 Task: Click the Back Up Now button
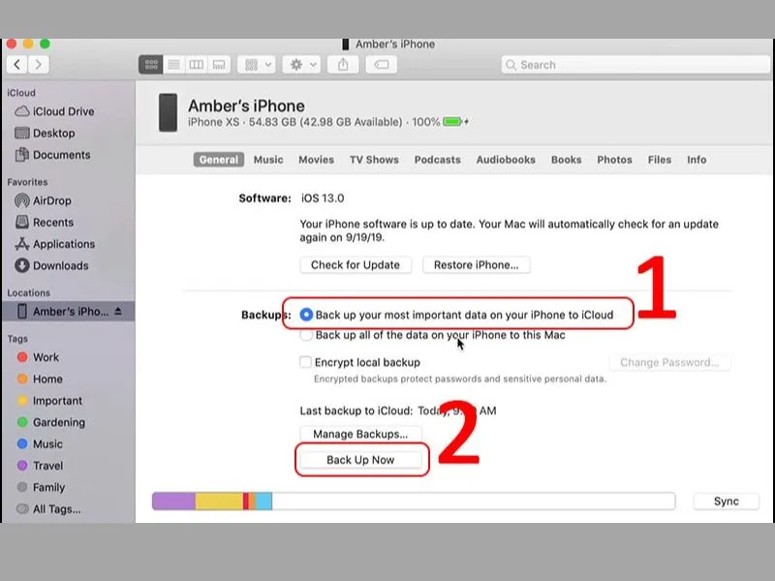coord(360,460)
